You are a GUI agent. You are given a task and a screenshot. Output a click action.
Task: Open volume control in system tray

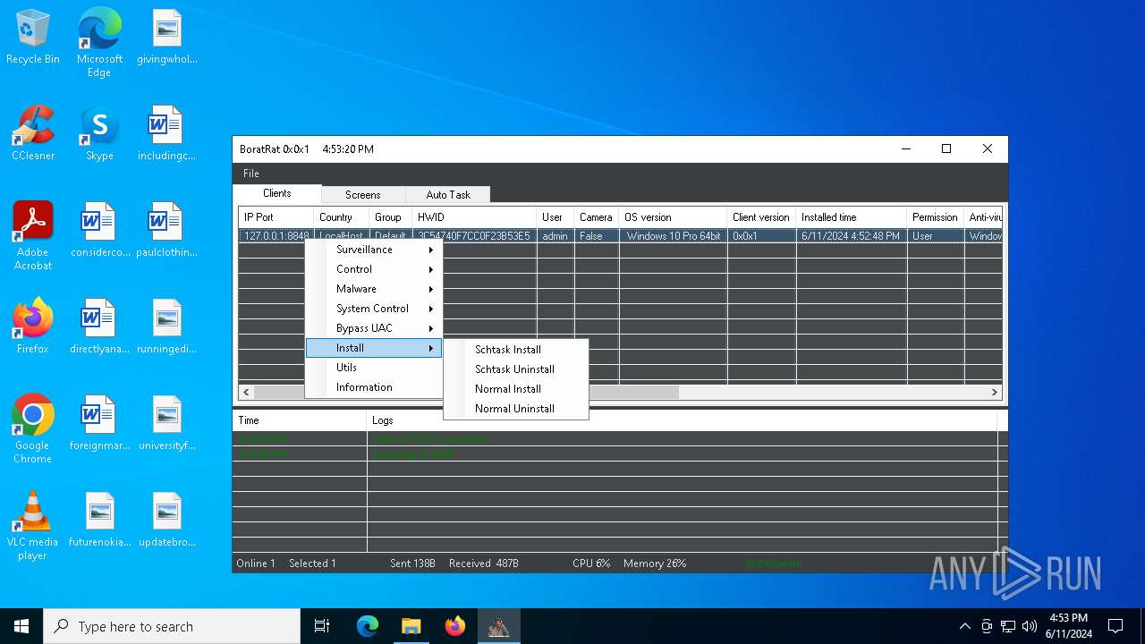[1030, 626]
